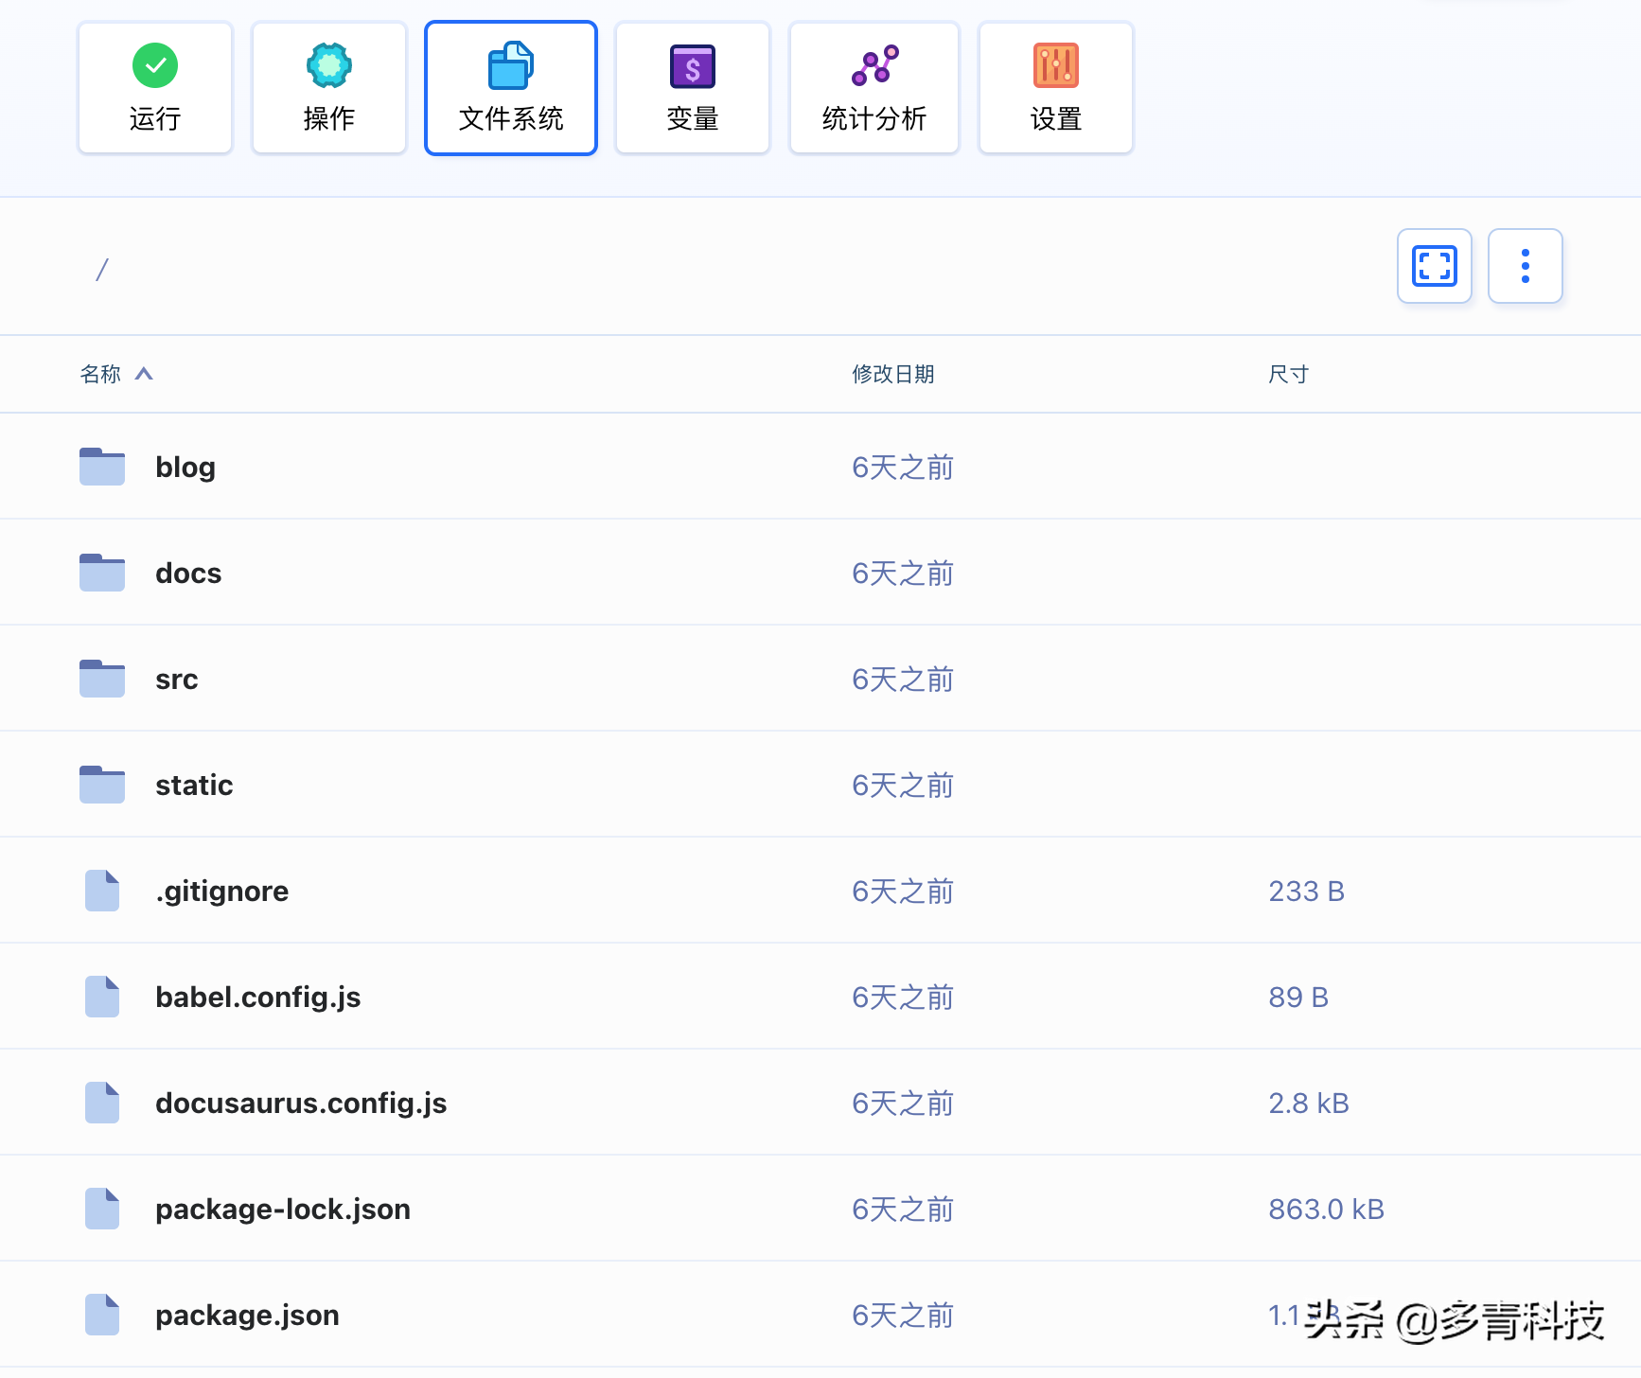Click babel.config.js row's 6天之前 date

[903, 997]
